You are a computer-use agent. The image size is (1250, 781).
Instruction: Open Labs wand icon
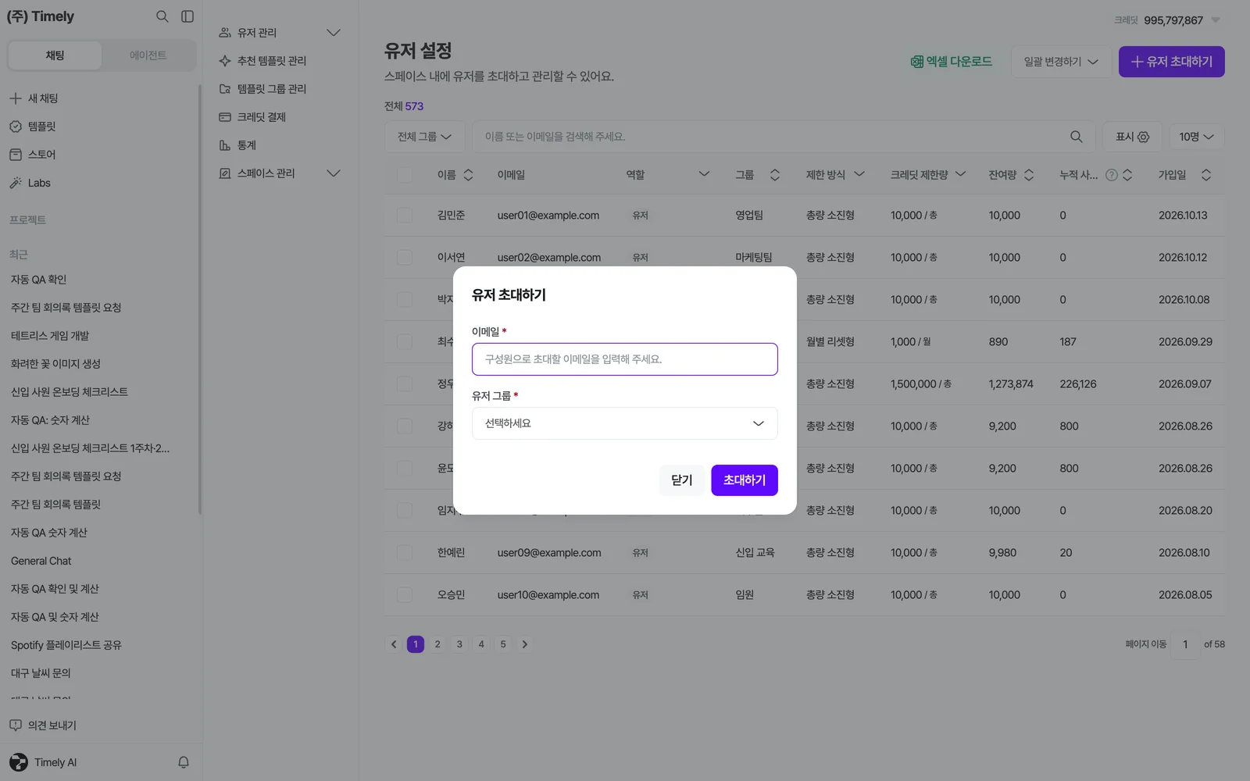(x=16, y=183)
